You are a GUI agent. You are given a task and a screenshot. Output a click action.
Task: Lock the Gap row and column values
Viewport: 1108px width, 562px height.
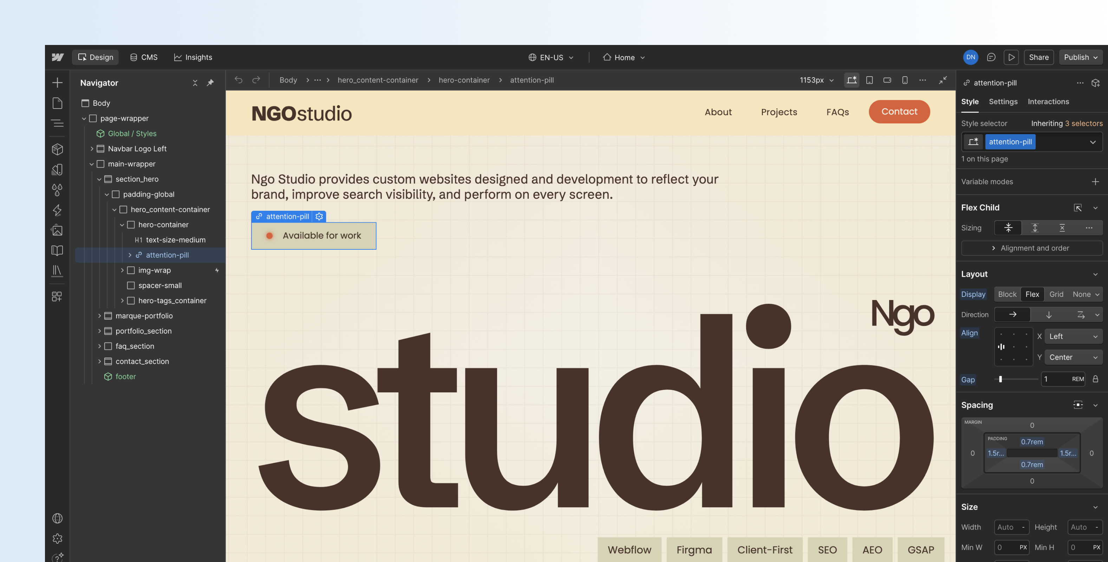coord(1095,379)
